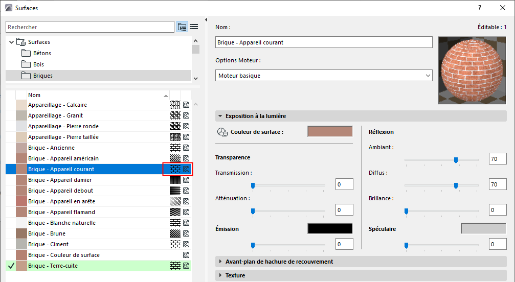The image size is (515, 282).
Task: Click texture icon for Appareillage - Pierre ronde
Action: 186,126
